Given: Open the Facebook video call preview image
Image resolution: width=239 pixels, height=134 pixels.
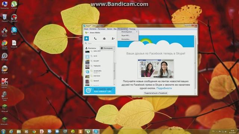Looking at the screenshot, I should (156, 69).
